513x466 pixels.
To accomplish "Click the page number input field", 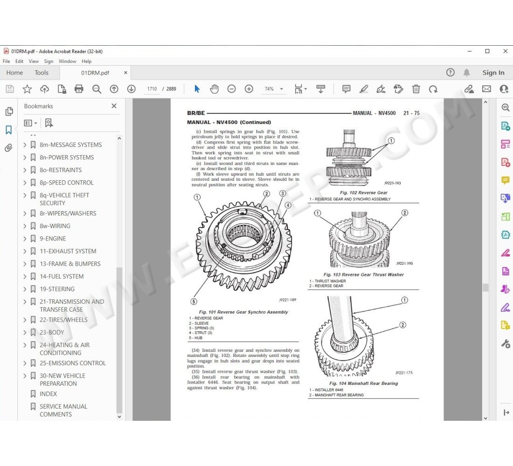I will pyautogui.click(x=152, y=89).
